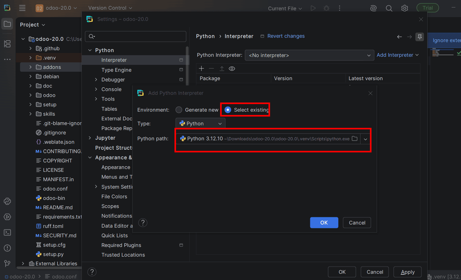Open More tool windows ellipsis in left sidebar

tap(7, 59)
